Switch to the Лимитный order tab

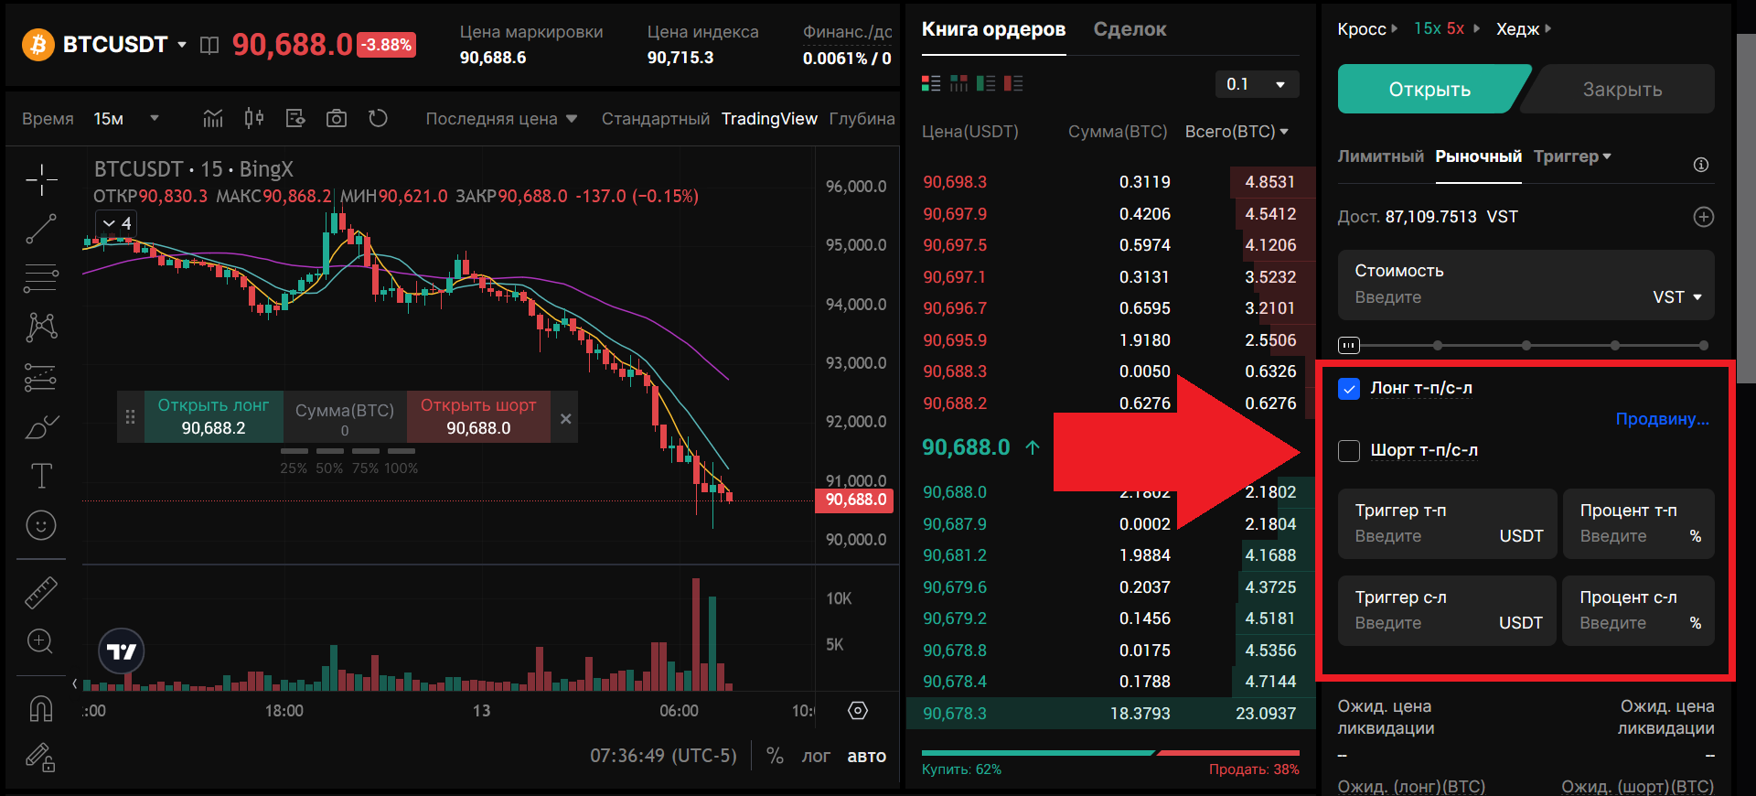(x=1380, y=156)
